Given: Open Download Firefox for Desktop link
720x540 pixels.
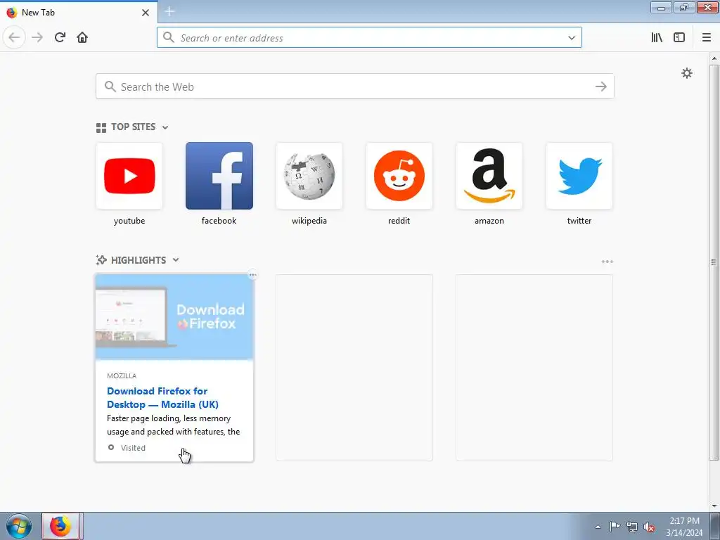Looking at the screenshot, I should click(162, 398).
